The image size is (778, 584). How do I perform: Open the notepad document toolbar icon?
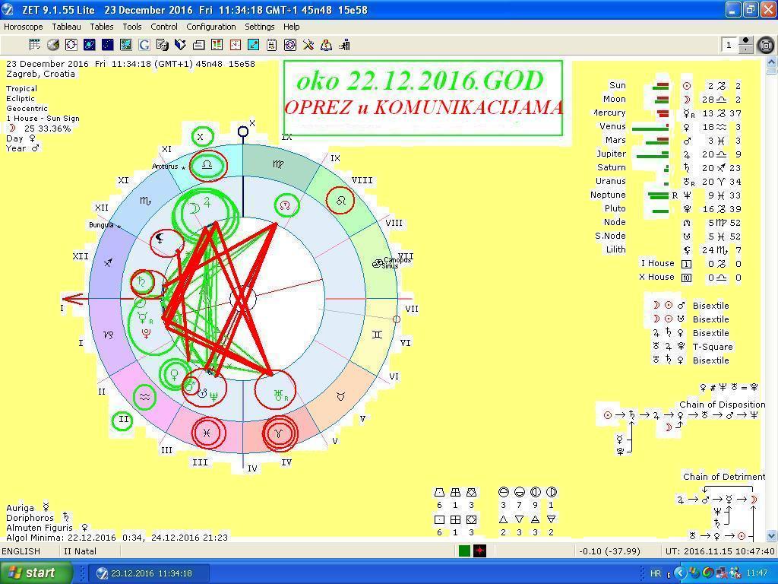(x=272, y=45)
